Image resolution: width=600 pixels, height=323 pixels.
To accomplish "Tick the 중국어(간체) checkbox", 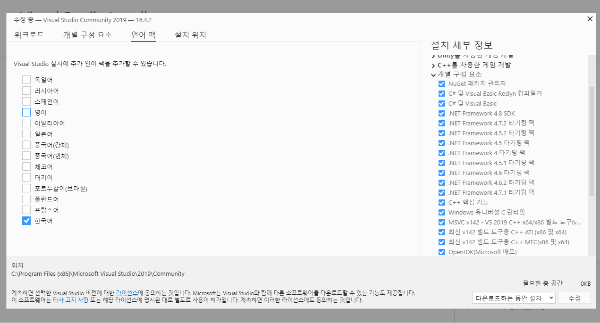I will 26,145.
